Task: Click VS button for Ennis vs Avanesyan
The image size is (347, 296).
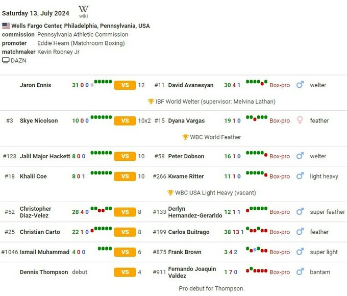Action: point(125,85)
